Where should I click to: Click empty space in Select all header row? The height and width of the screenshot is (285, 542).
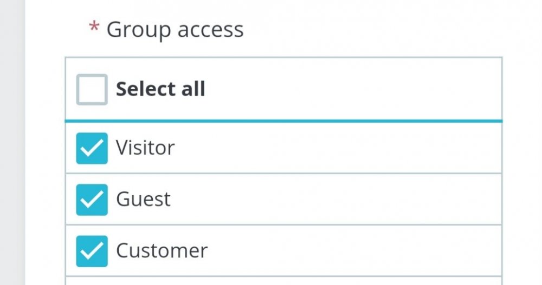352,89
